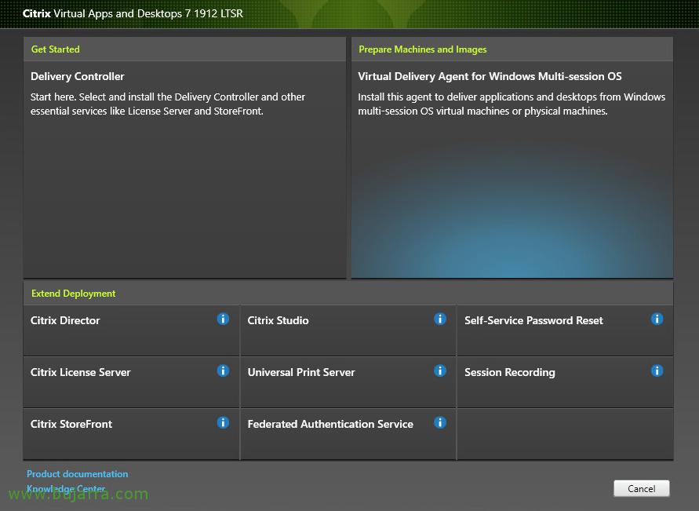Launch Universal Print Server setup label
Image resolution: width=699 pixels, height=511 pixels.
click(301, 372)
